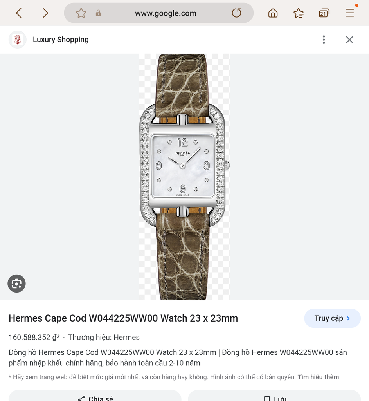Open the tab switcher showing 21 tabs
This screenshot has height=401, width=369.
[x=324, y=13]
